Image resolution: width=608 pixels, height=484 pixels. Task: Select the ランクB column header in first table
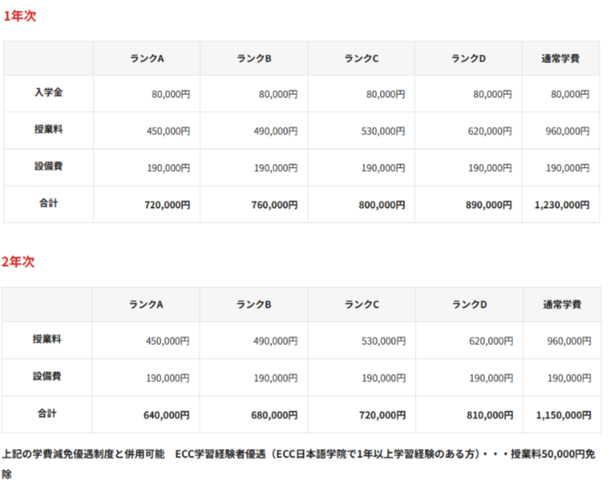coord(252,58)
